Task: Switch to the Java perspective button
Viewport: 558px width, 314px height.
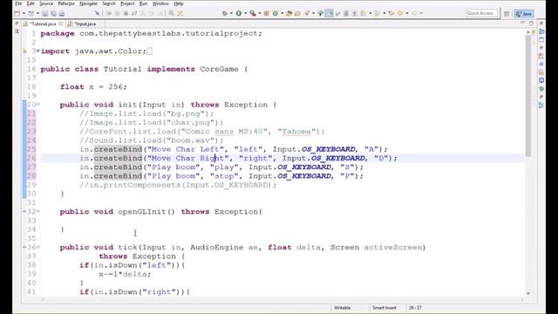Action: [524, 14]
